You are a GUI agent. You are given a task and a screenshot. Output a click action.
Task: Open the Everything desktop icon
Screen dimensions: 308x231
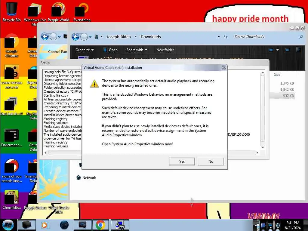pyautogui.click(x=82, y=11)
